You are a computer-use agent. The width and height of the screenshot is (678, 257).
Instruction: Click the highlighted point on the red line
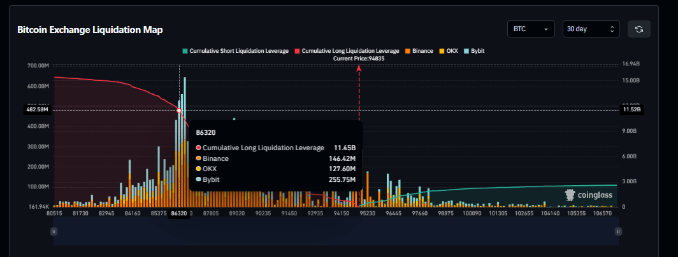click(x=179, y=111)
